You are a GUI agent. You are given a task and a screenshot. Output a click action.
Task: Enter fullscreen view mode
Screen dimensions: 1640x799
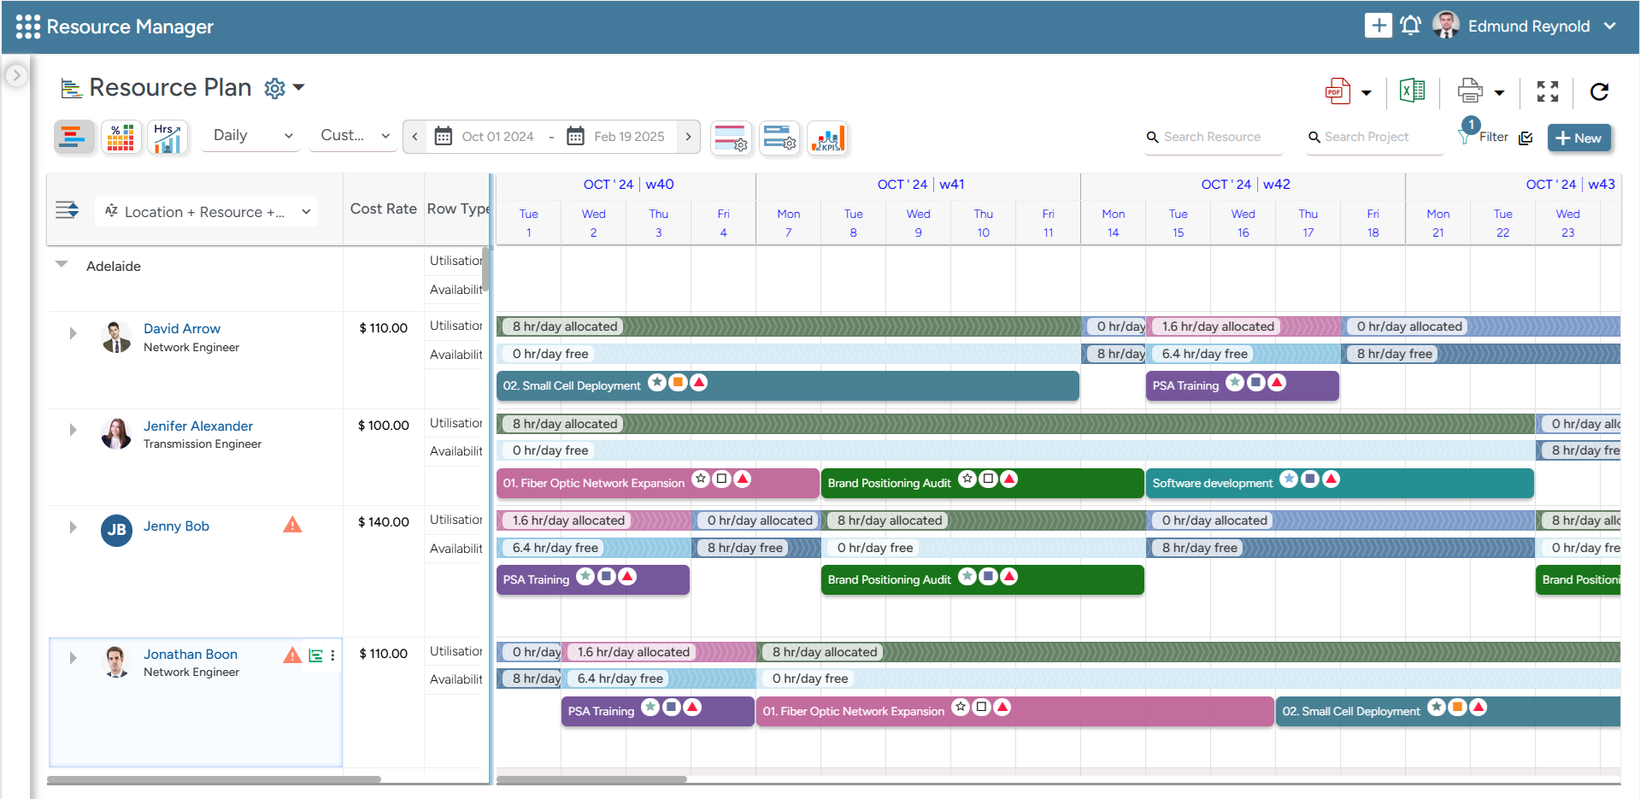pyautogui.click(x=1547, y=91)
